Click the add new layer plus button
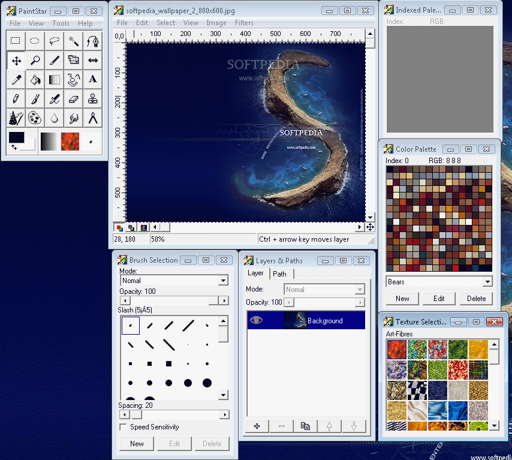This screenshot has width=512, height=460. pos(257,426)
